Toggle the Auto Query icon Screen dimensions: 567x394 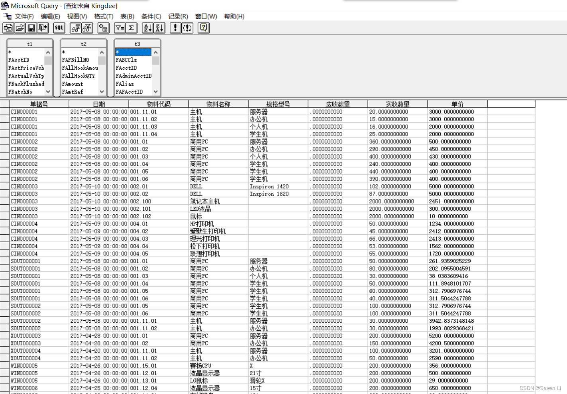point(187,28)
